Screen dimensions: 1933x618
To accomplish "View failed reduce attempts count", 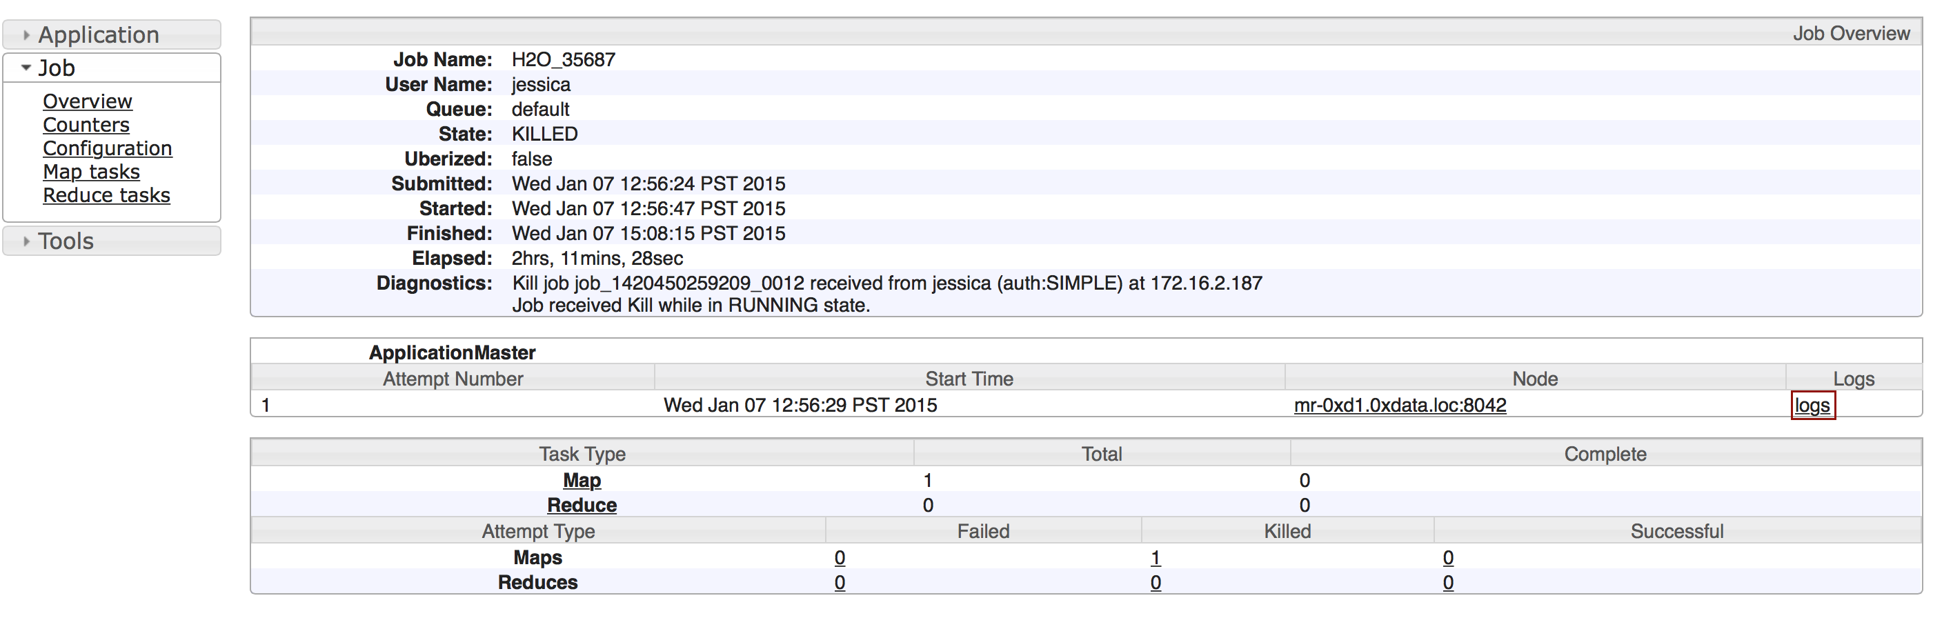I will (839, 582).
